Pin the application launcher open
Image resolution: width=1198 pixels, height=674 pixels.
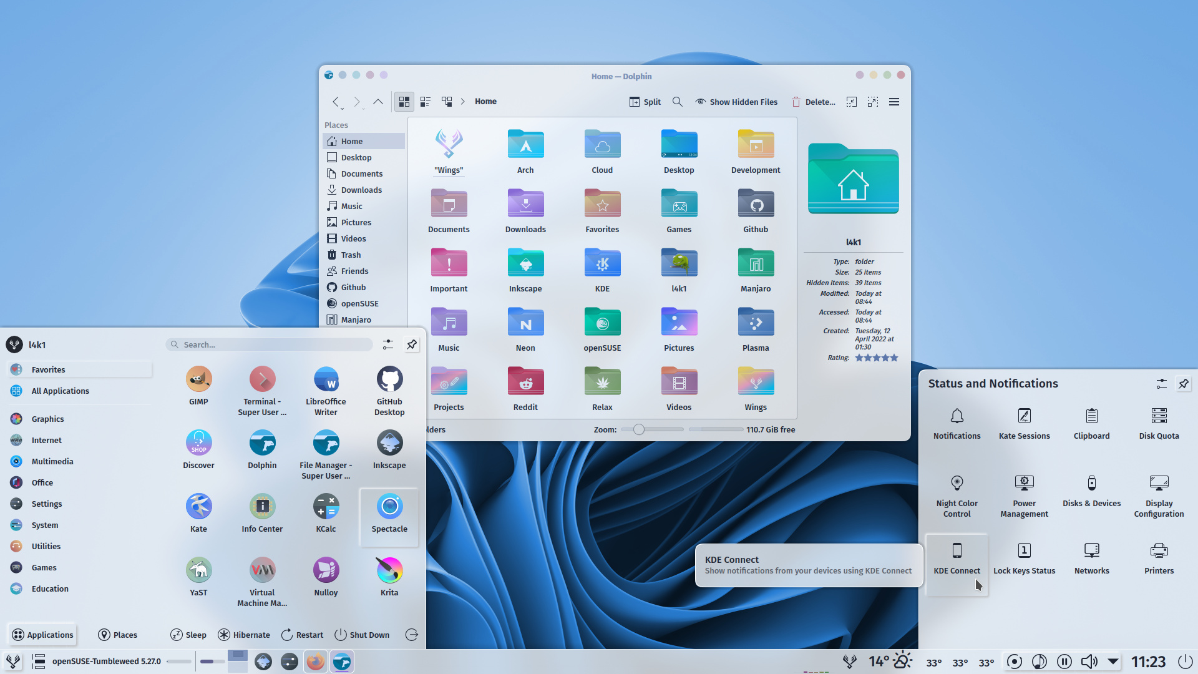click(412, 344)
